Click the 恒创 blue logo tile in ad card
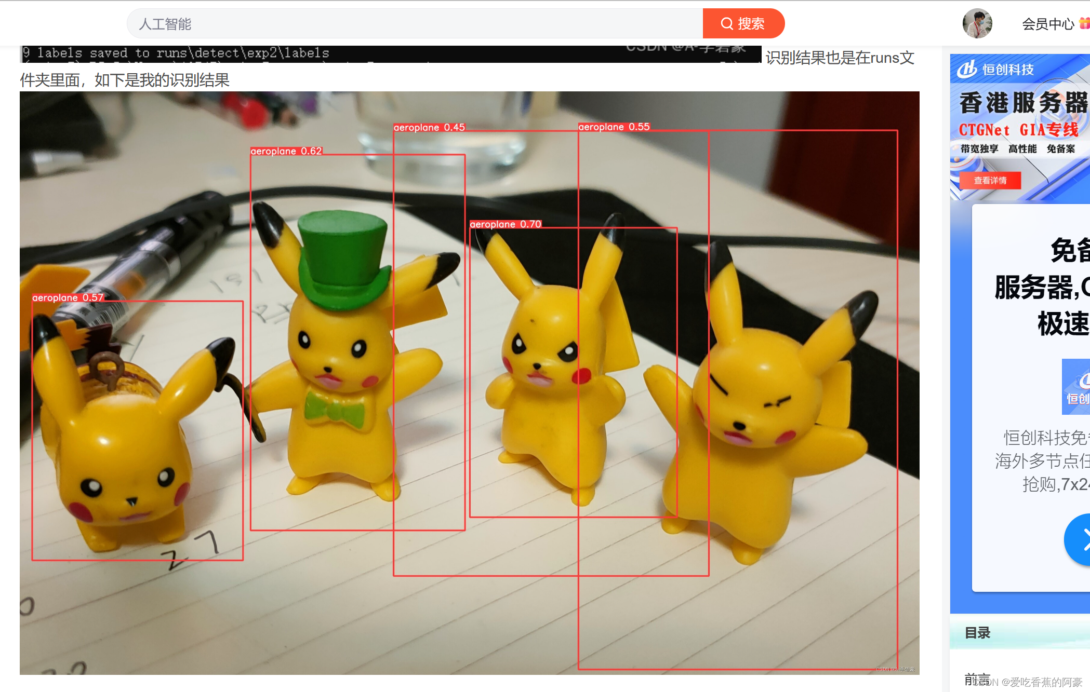Screen dimensions: 1090x692 pyautogui.click(x=1076, y=387)
